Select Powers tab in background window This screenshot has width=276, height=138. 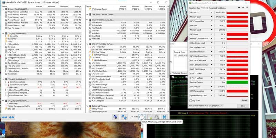(x=184, y=73)
